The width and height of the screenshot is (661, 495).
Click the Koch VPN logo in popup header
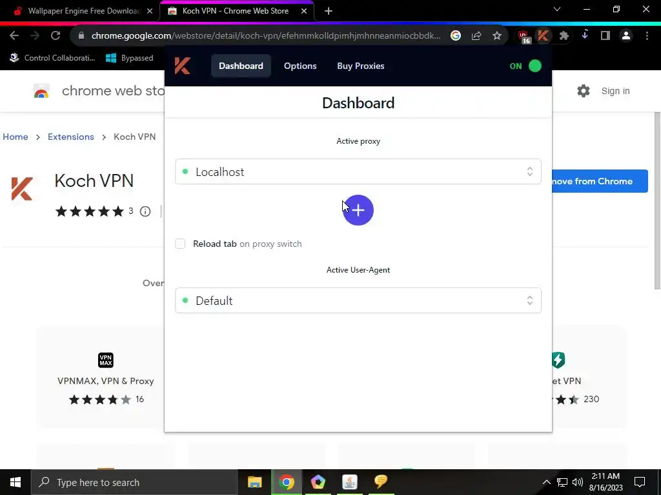coord(183,66)
